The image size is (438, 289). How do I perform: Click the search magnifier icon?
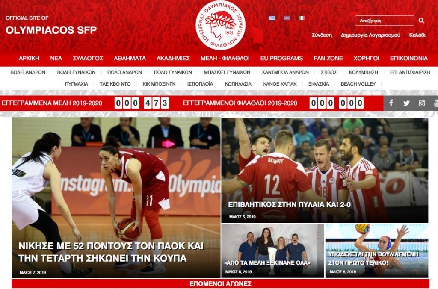coord(421,20)
